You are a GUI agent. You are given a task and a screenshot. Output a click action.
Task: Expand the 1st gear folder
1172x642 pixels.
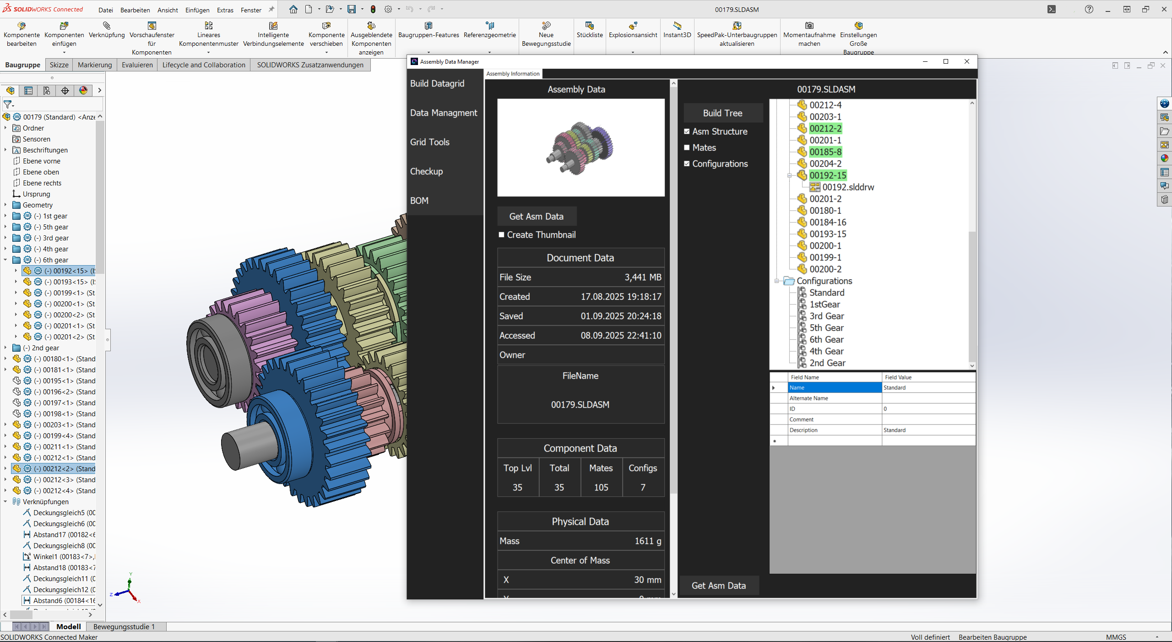(x=5, y=216)
